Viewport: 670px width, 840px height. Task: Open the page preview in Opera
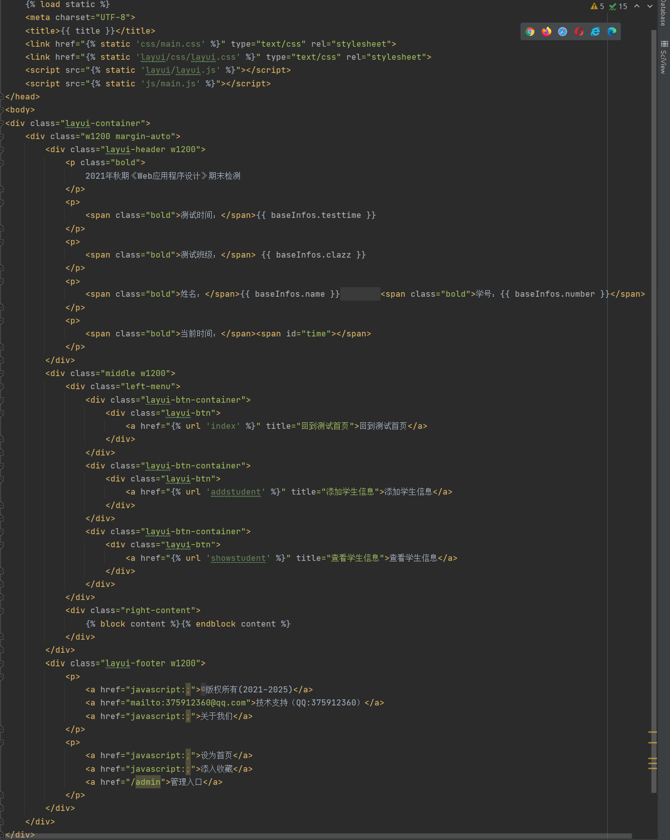click(x=579, y=32)
